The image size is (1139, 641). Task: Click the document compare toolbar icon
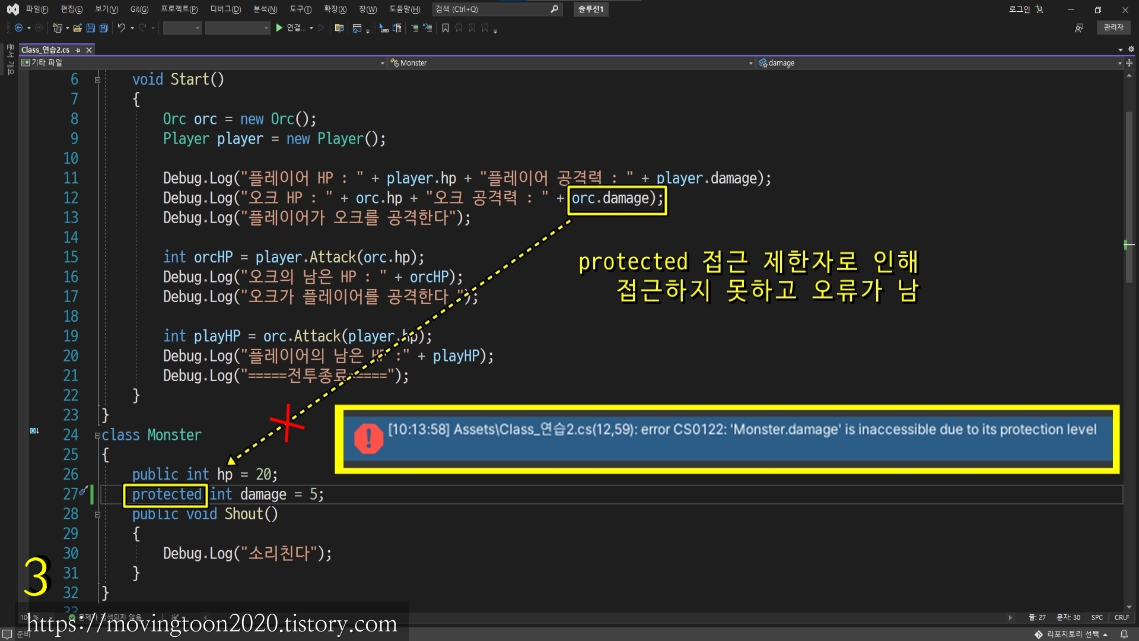(397, 28)
